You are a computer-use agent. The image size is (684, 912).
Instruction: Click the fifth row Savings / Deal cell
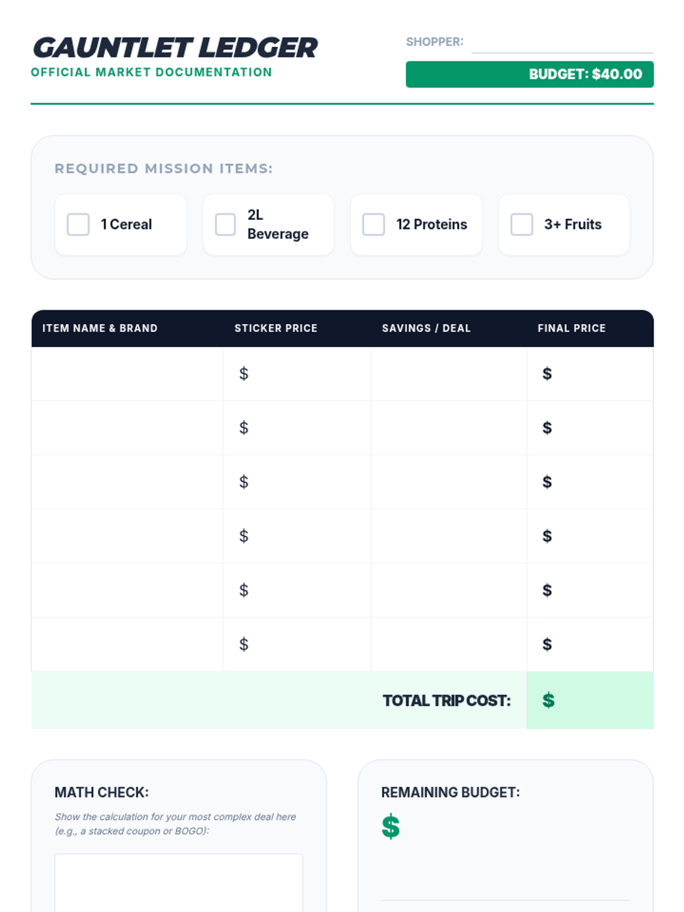click(x=449, y=591)
